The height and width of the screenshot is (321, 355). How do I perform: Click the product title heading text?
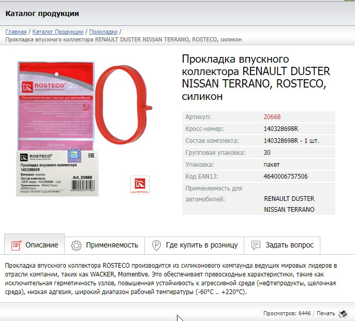[256, 78]
